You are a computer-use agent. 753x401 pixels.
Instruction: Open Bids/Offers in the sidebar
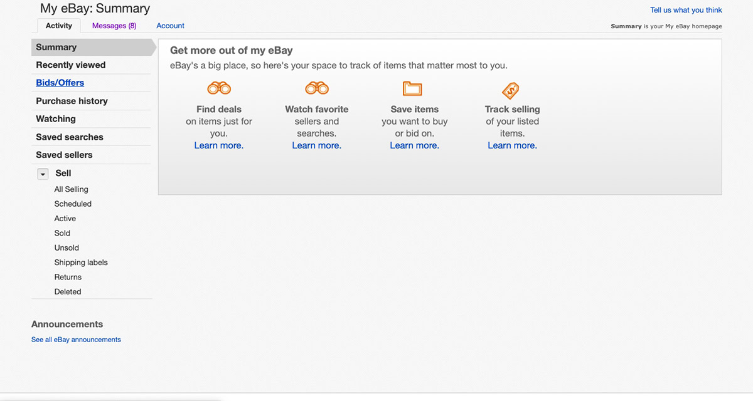(x=60, y=83)
